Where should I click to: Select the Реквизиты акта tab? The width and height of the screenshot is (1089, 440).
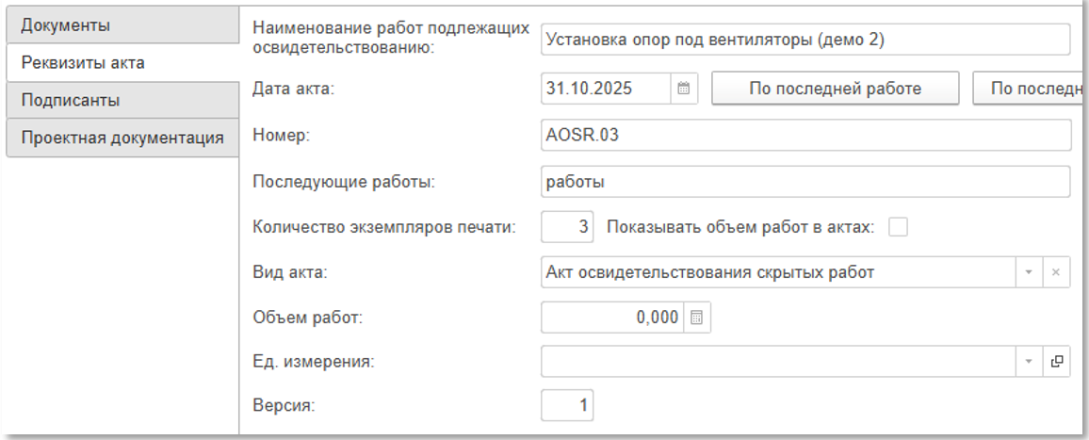(x=120, y=62)
